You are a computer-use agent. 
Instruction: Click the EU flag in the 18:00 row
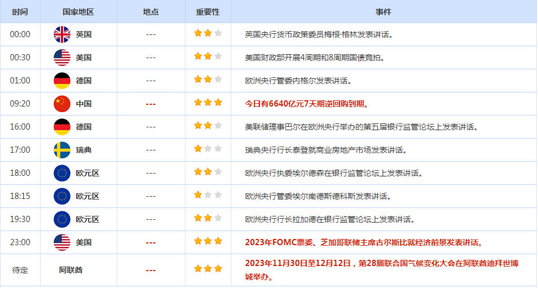pos(62,173)
